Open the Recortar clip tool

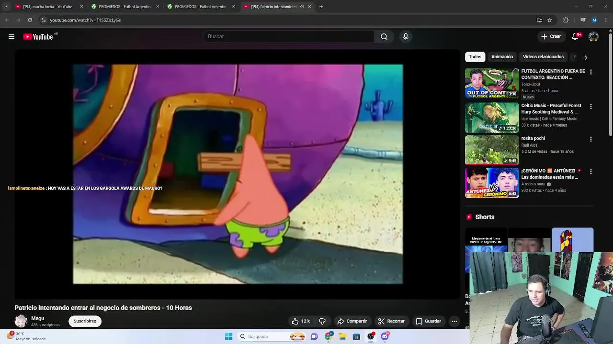pyautogui.click(x=391, y=321)
